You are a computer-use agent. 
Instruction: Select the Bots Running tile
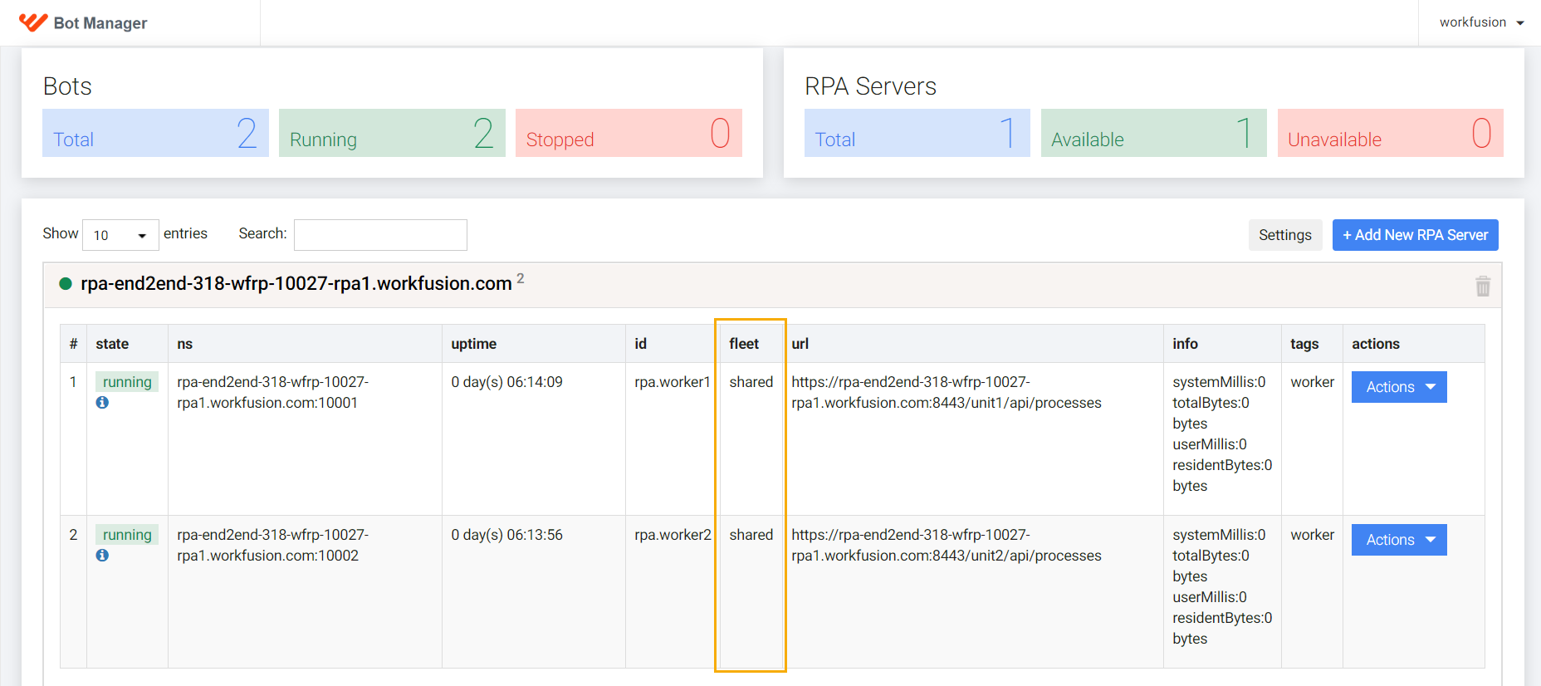click(x=392, y=133)
